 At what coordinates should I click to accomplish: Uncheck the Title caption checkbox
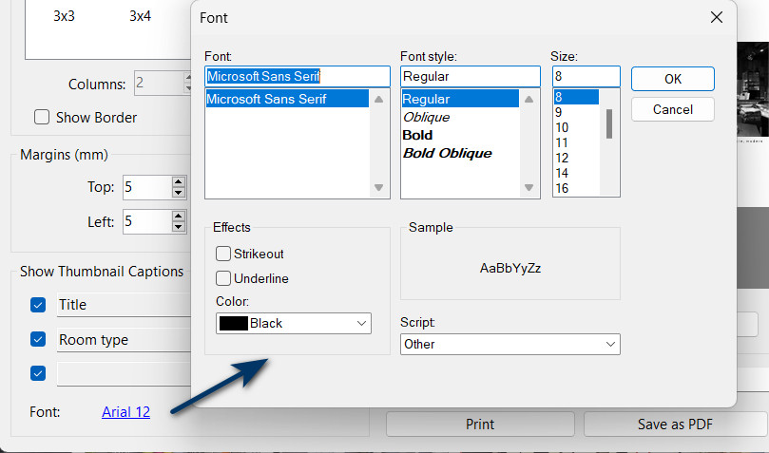coord(38,305)
